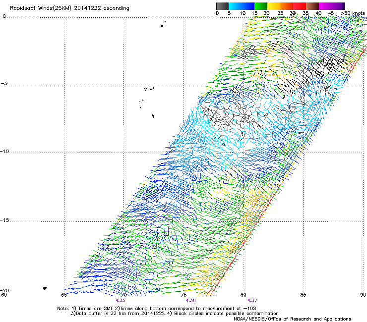367x322 pixels.
Task: Select the yellow 20-25 knots legend swatch
Action: point(274,6)
